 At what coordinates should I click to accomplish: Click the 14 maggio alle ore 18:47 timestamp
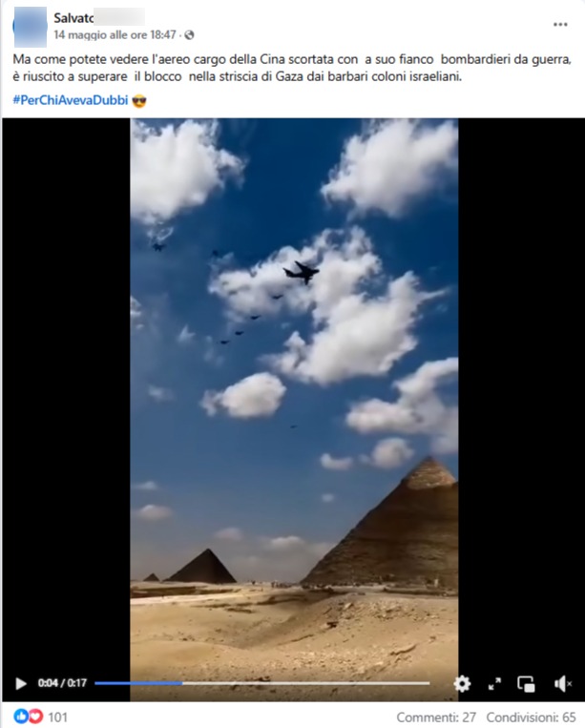[115, 34]
